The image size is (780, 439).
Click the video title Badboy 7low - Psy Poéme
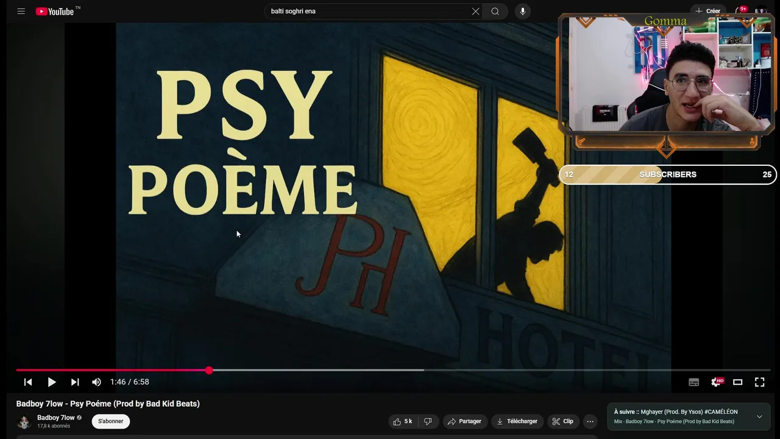[108, 404]
